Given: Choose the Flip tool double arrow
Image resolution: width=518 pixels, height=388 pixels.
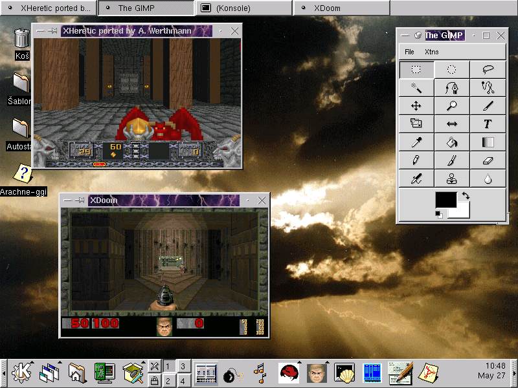Looking at the screenshot, I should pos(452,124).
